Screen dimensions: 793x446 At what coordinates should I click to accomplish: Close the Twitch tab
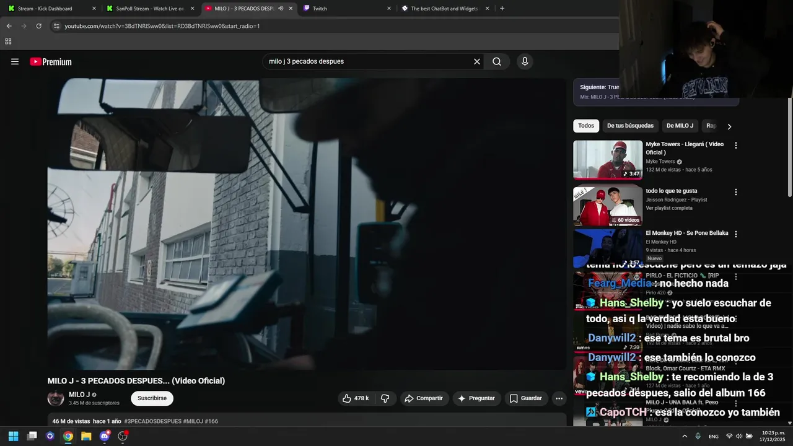point(389,9)
